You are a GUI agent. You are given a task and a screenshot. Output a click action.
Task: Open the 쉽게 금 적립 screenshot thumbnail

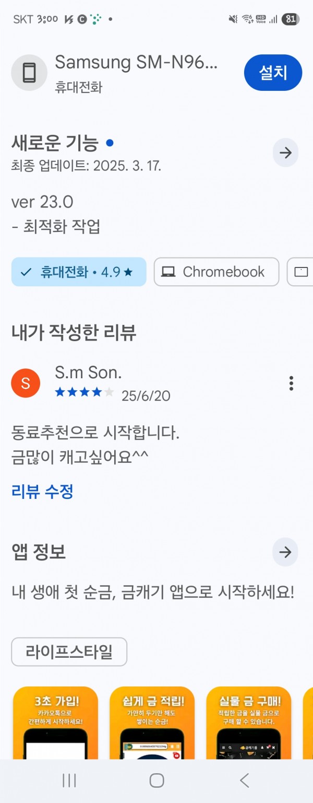click(152, 723)
